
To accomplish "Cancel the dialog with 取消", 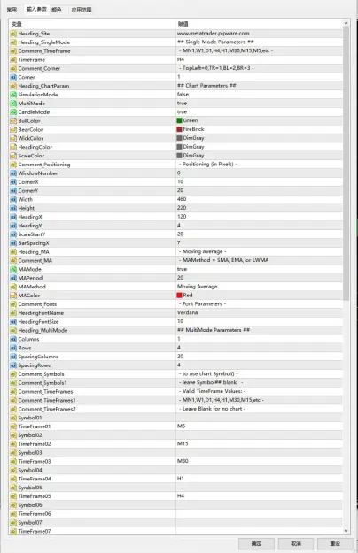I will coord(296,544).
